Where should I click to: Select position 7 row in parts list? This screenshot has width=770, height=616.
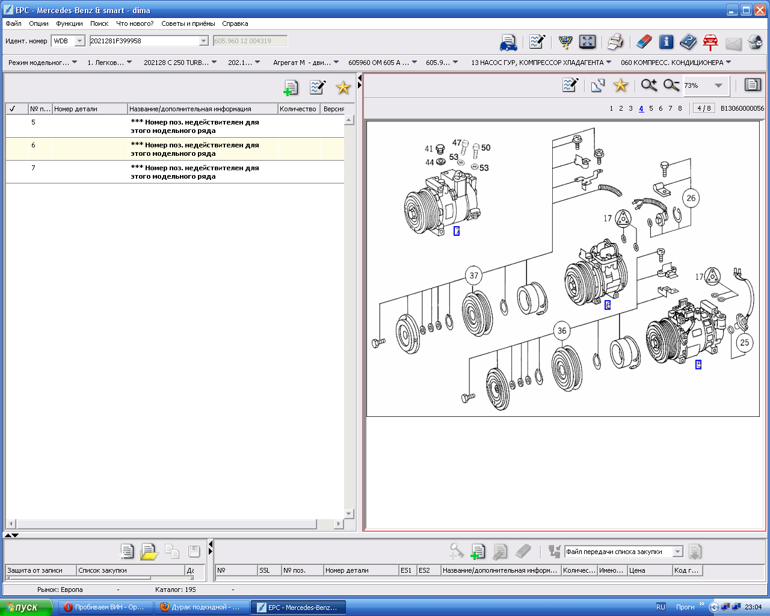[174, 172]
